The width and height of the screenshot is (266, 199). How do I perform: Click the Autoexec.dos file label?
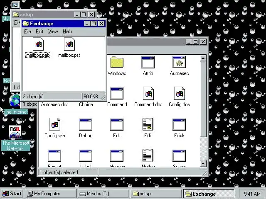pos(54,104)
